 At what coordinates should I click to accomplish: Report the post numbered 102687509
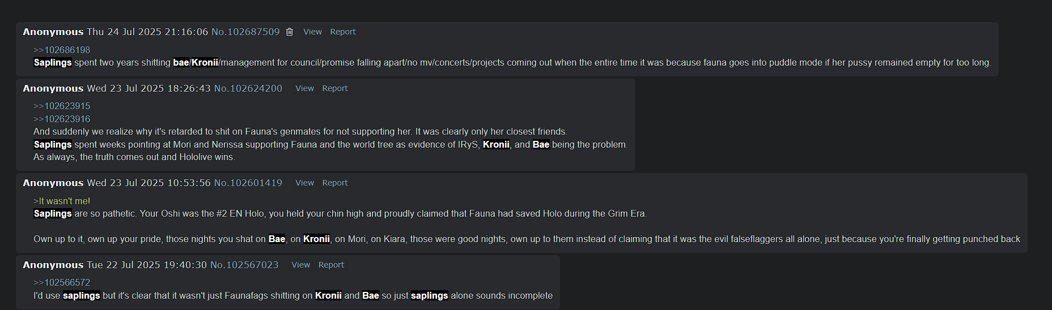point(343,32)
